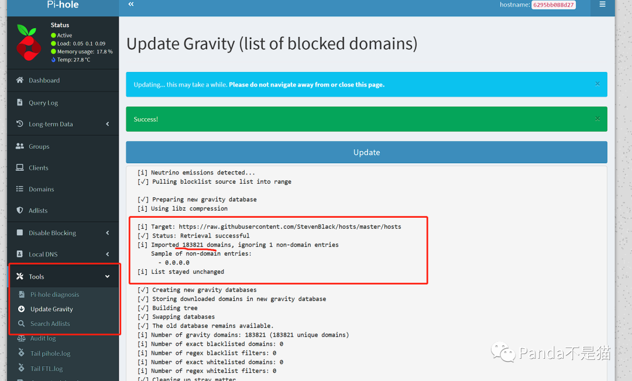Click the Tail pihole.log icon
Viewport: 632px width, 381px height.
coord(22,353)
